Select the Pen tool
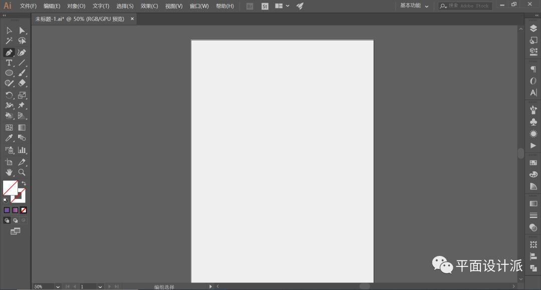541x290 pixels. point(9,52)
